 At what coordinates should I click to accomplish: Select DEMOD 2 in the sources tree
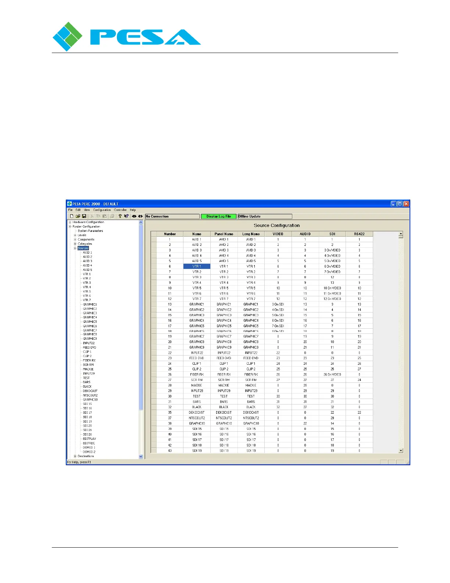(x=89, y=452)
